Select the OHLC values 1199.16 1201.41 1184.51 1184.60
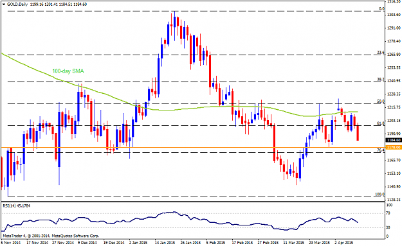Image resolution: width=402 pixels, height=246 pixels. [58, 4]
